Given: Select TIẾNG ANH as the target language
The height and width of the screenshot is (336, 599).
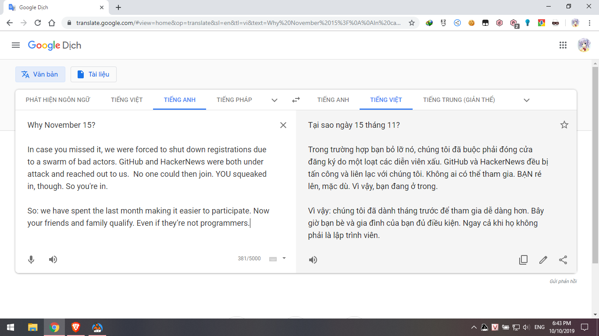Looking at the screenshot, I should coord(333,100).
